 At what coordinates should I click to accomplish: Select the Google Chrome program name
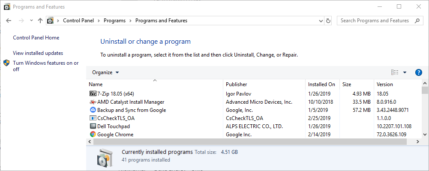point(115,134)
